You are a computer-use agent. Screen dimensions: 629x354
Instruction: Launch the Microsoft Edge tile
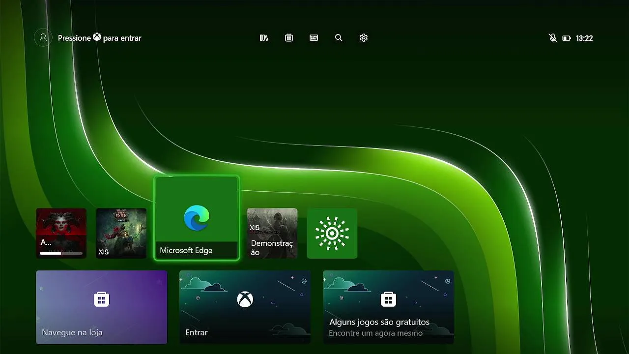[x=197, y=218]
